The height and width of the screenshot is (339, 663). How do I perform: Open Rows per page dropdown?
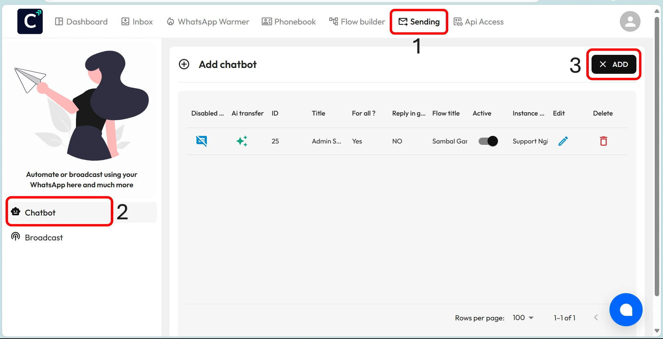click(523, 318)
